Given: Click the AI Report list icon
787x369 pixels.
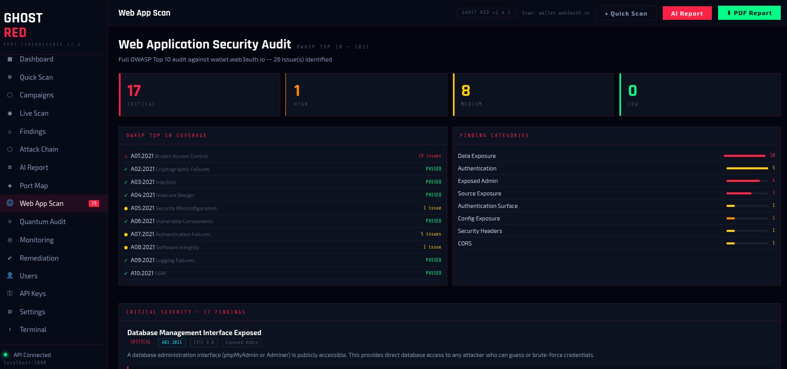Looking at the screenshot, I should click(x=9, y=167).
